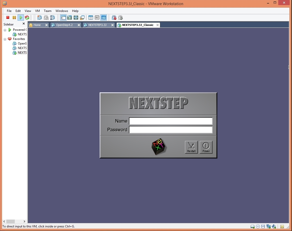
Task: Click the NeXT cube logo
Action: [x=158, y=147]
